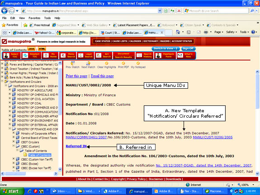Expand Ministry of Agriculture node
Viewport: 260px width, 195px height.
[10, 90]
